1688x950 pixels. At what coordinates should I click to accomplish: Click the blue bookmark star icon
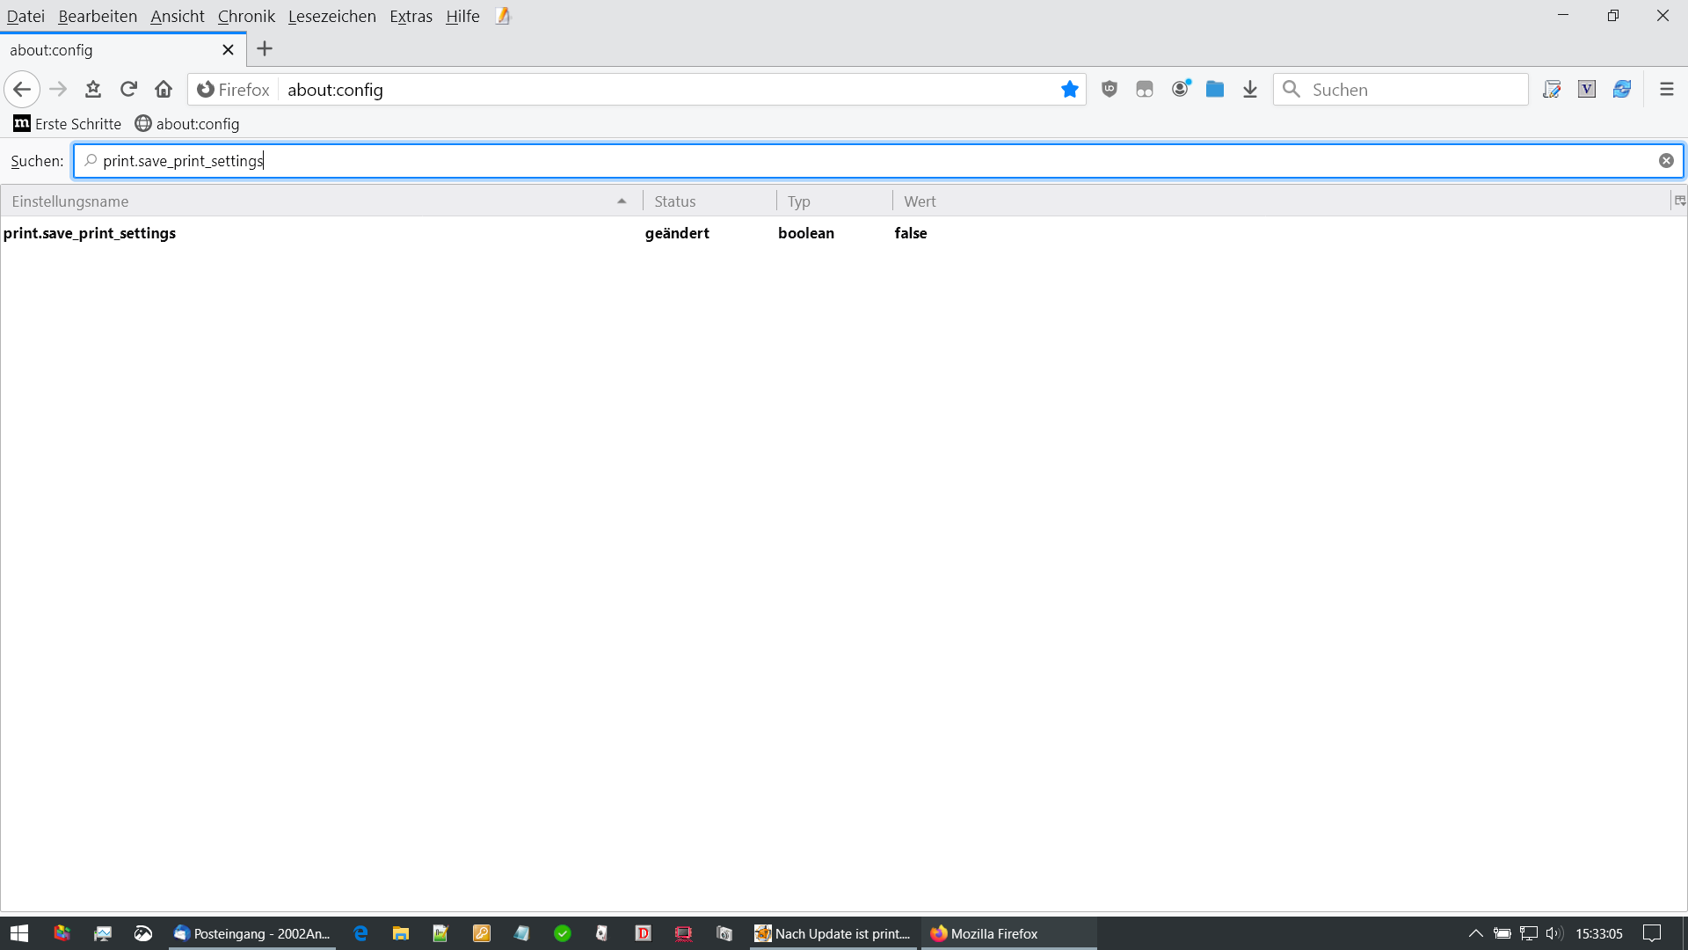tap(1069, 89)
